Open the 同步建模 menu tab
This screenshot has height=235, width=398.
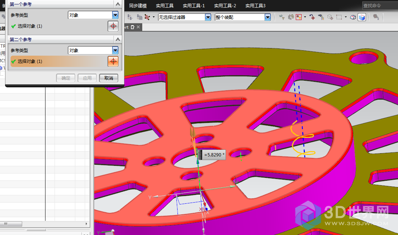coord(138,5)
